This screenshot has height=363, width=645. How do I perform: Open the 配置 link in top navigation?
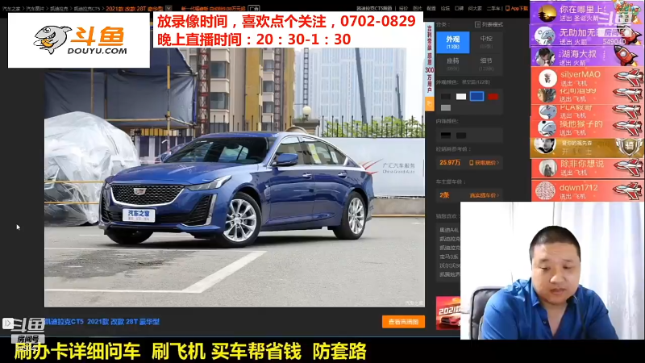click(x=431, y=8)
